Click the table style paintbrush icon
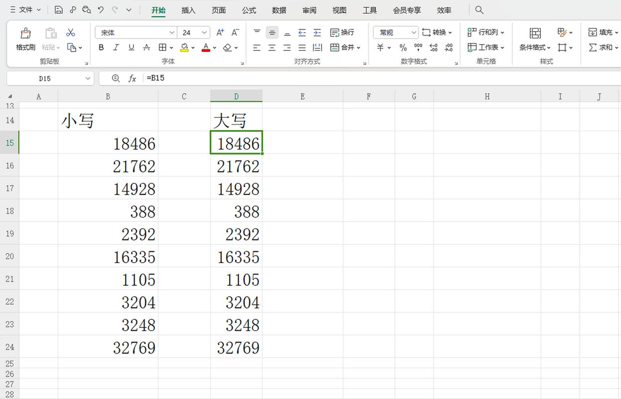Image resolution: width=621 pixels, height=399 pixels. point(562,32)
